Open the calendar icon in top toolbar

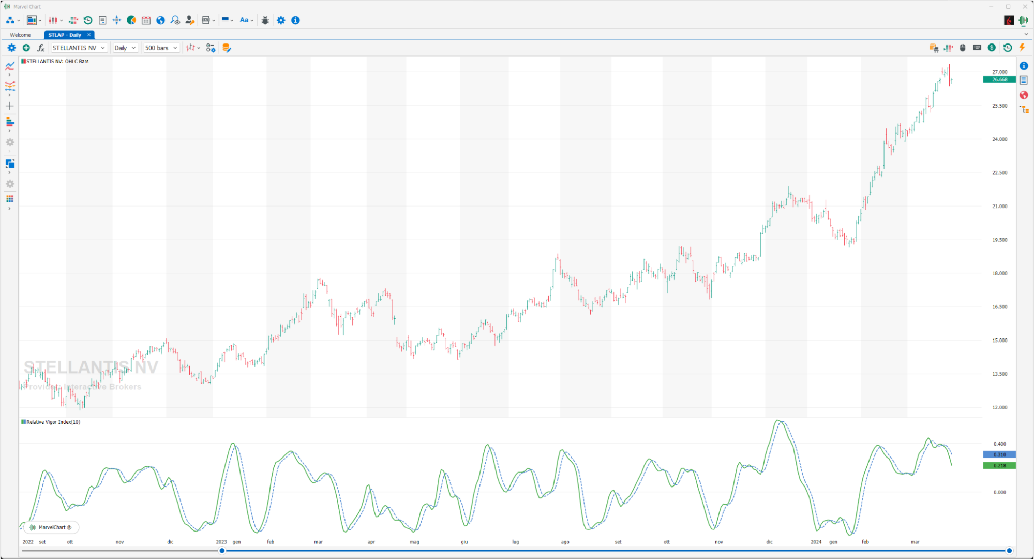click(146, 20)
